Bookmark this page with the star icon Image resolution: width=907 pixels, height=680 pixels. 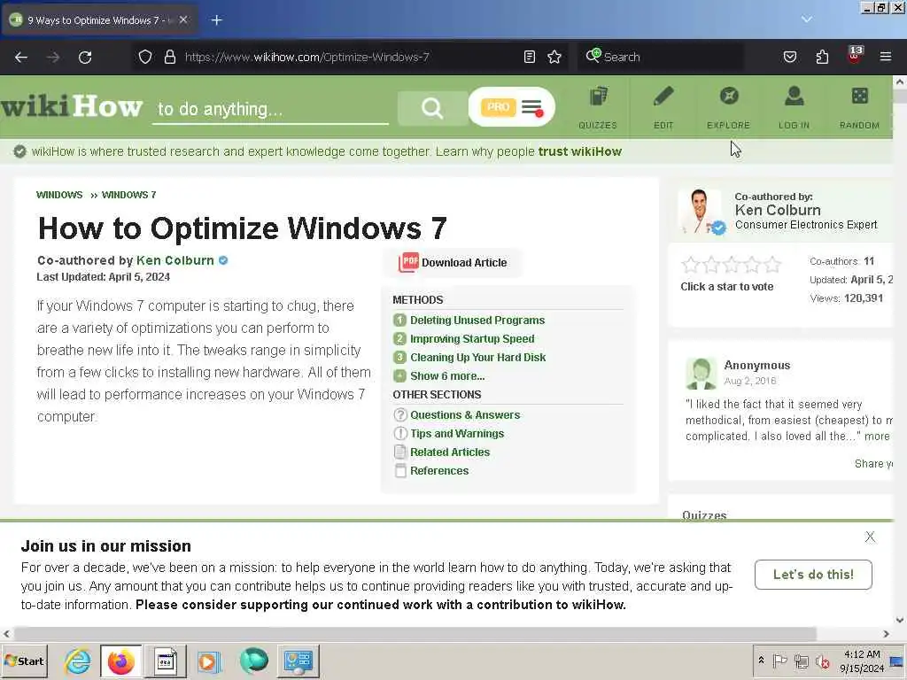554,57
